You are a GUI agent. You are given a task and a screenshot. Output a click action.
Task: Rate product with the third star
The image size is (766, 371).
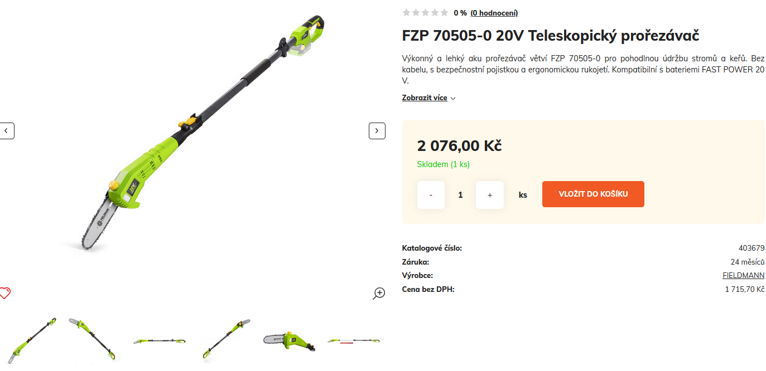click(x=425, y=13)
